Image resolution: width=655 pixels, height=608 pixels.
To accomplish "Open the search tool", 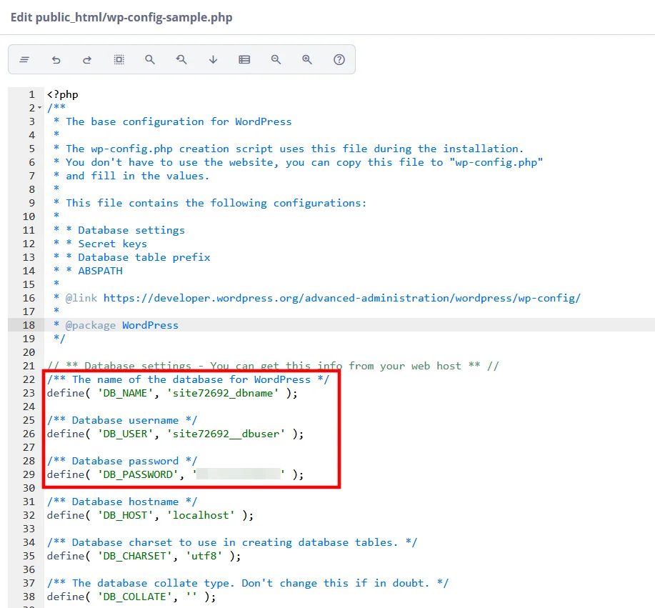I will point(150,59).
